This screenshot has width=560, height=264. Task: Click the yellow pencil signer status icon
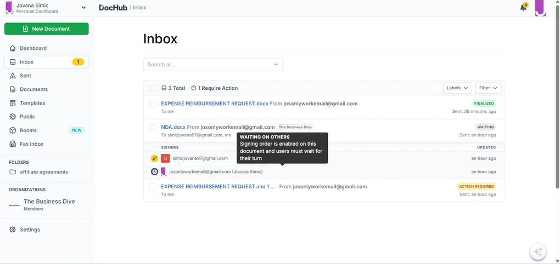click(154, 158)
